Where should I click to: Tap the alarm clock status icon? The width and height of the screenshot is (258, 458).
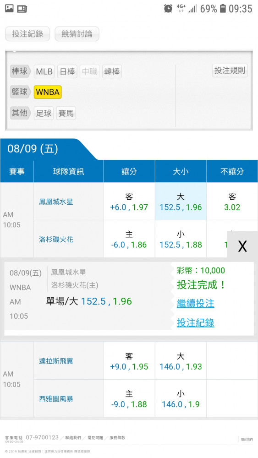(x=168, y=8)
